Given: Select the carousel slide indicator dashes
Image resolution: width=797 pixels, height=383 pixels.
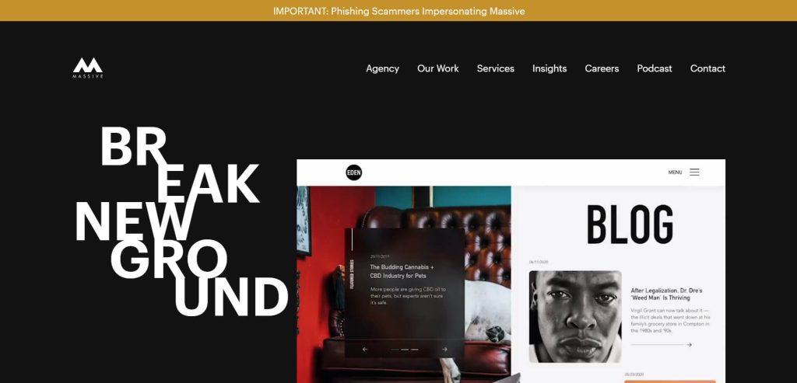Looking at the screenshot, I should tap(405, 350).
